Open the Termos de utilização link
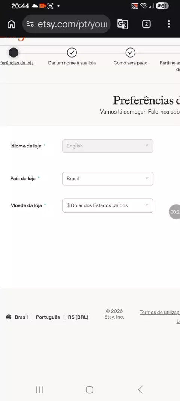Image resolution: width=180 pixels, height=401 pixels. click(160, 313)
